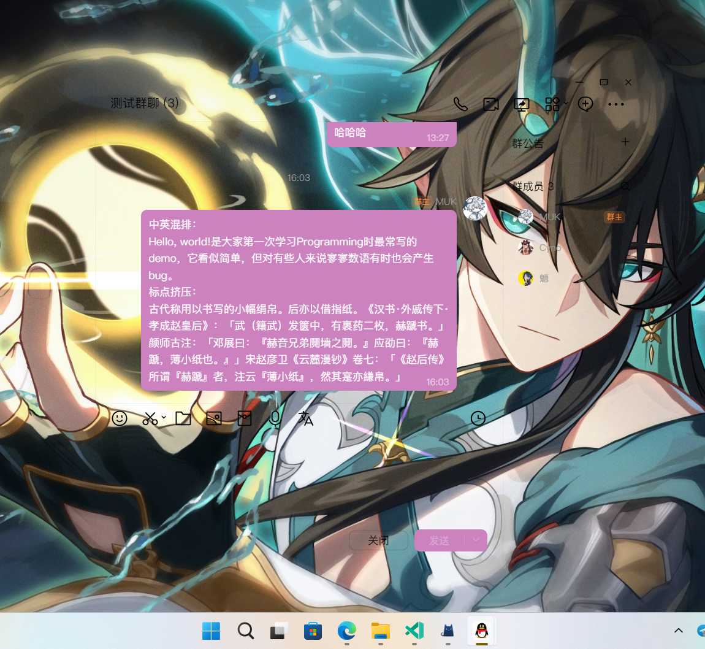Search the group members list
705x649 pixels.
click(x=625, y=186)
